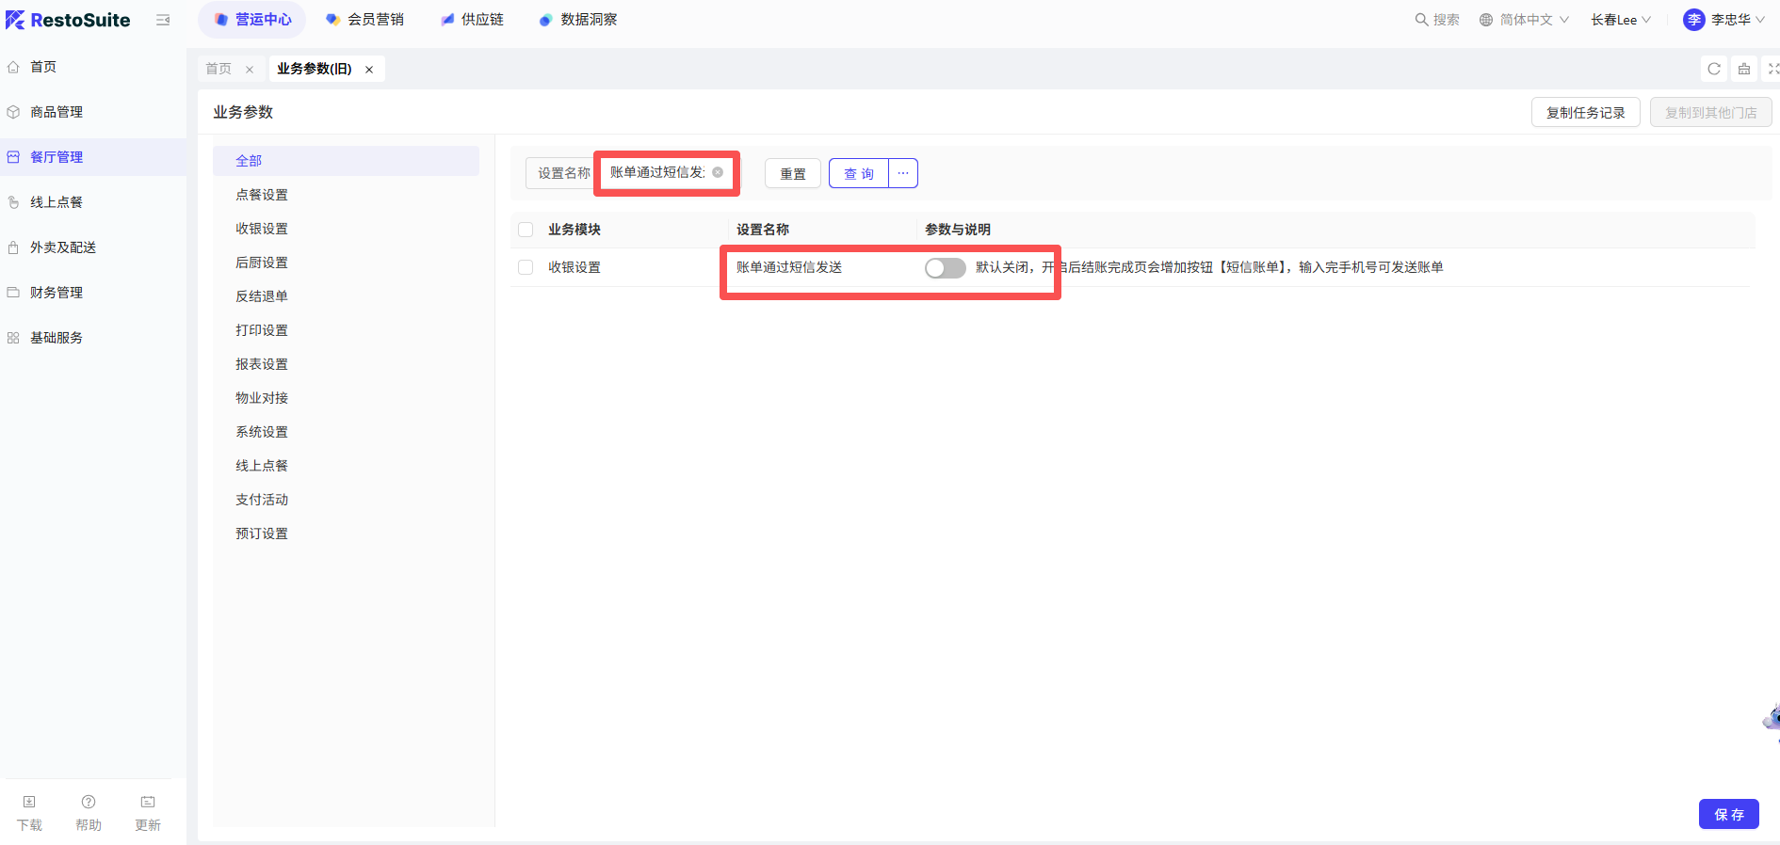Screen dimensions: 1780x845
Task: Open the 简体中文 language dropdown
Action: point(1524,20)
